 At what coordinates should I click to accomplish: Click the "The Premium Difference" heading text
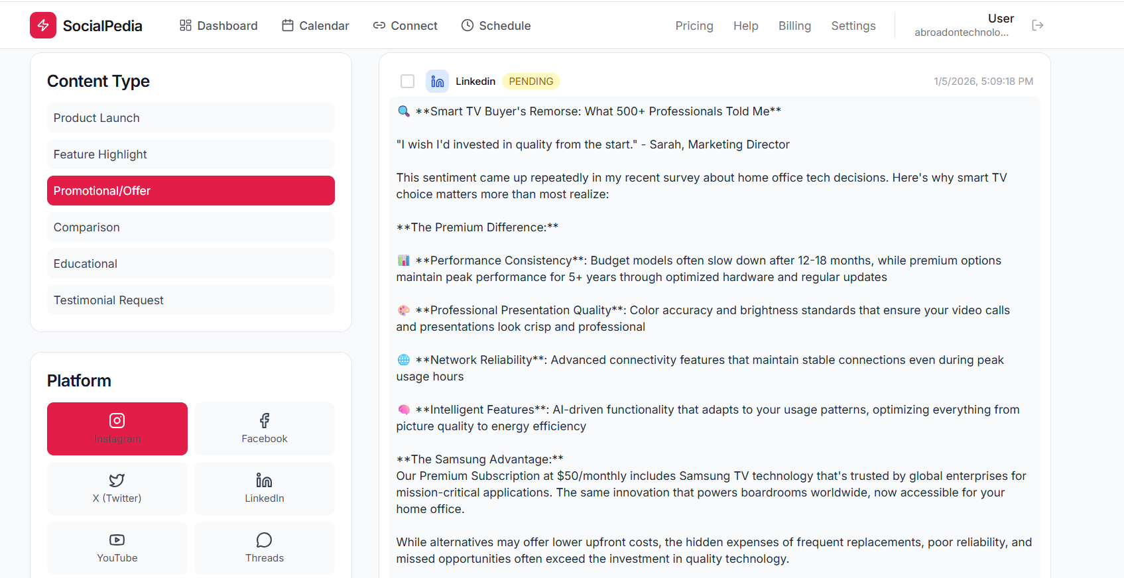pyautogui.click(x=477, y=227)
